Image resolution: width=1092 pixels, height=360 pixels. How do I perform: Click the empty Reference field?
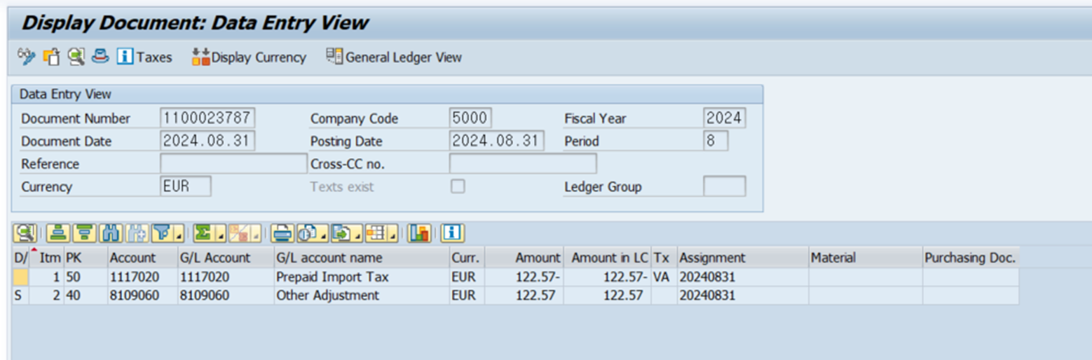233,163
